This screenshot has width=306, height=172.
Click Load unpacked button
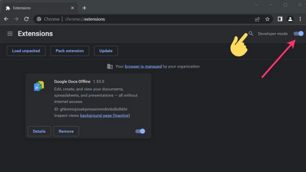[x=26, y=51]
